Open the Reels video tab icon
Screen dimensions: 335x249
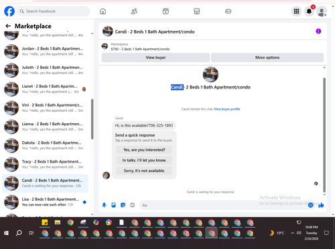(165, 11)
